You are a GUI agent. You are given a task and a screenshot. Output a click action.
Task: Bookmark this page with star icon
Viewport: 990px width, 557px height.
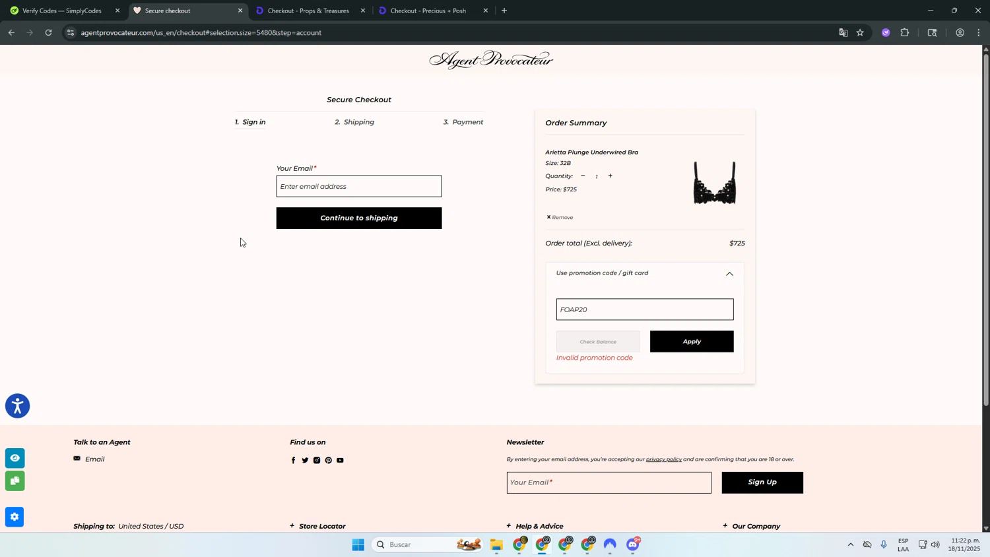(860, 32)
